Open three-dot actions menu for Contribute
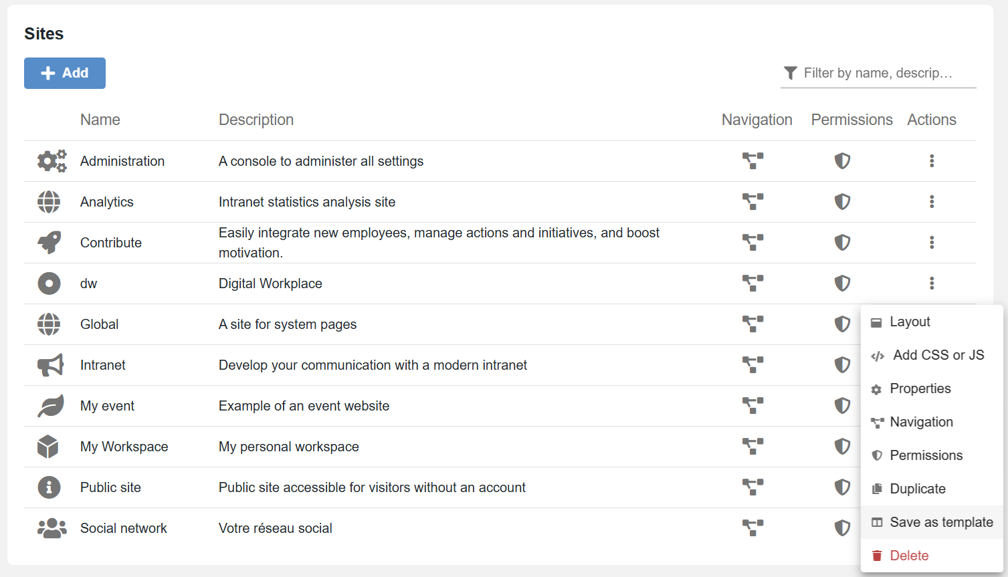This screenshot has width=1008, height=577. 931,243
